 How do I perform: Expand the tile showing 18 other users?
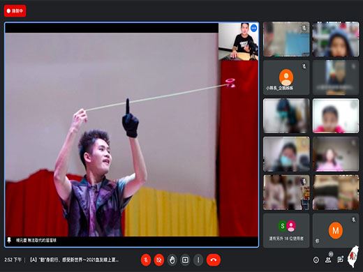click(286, 231)
